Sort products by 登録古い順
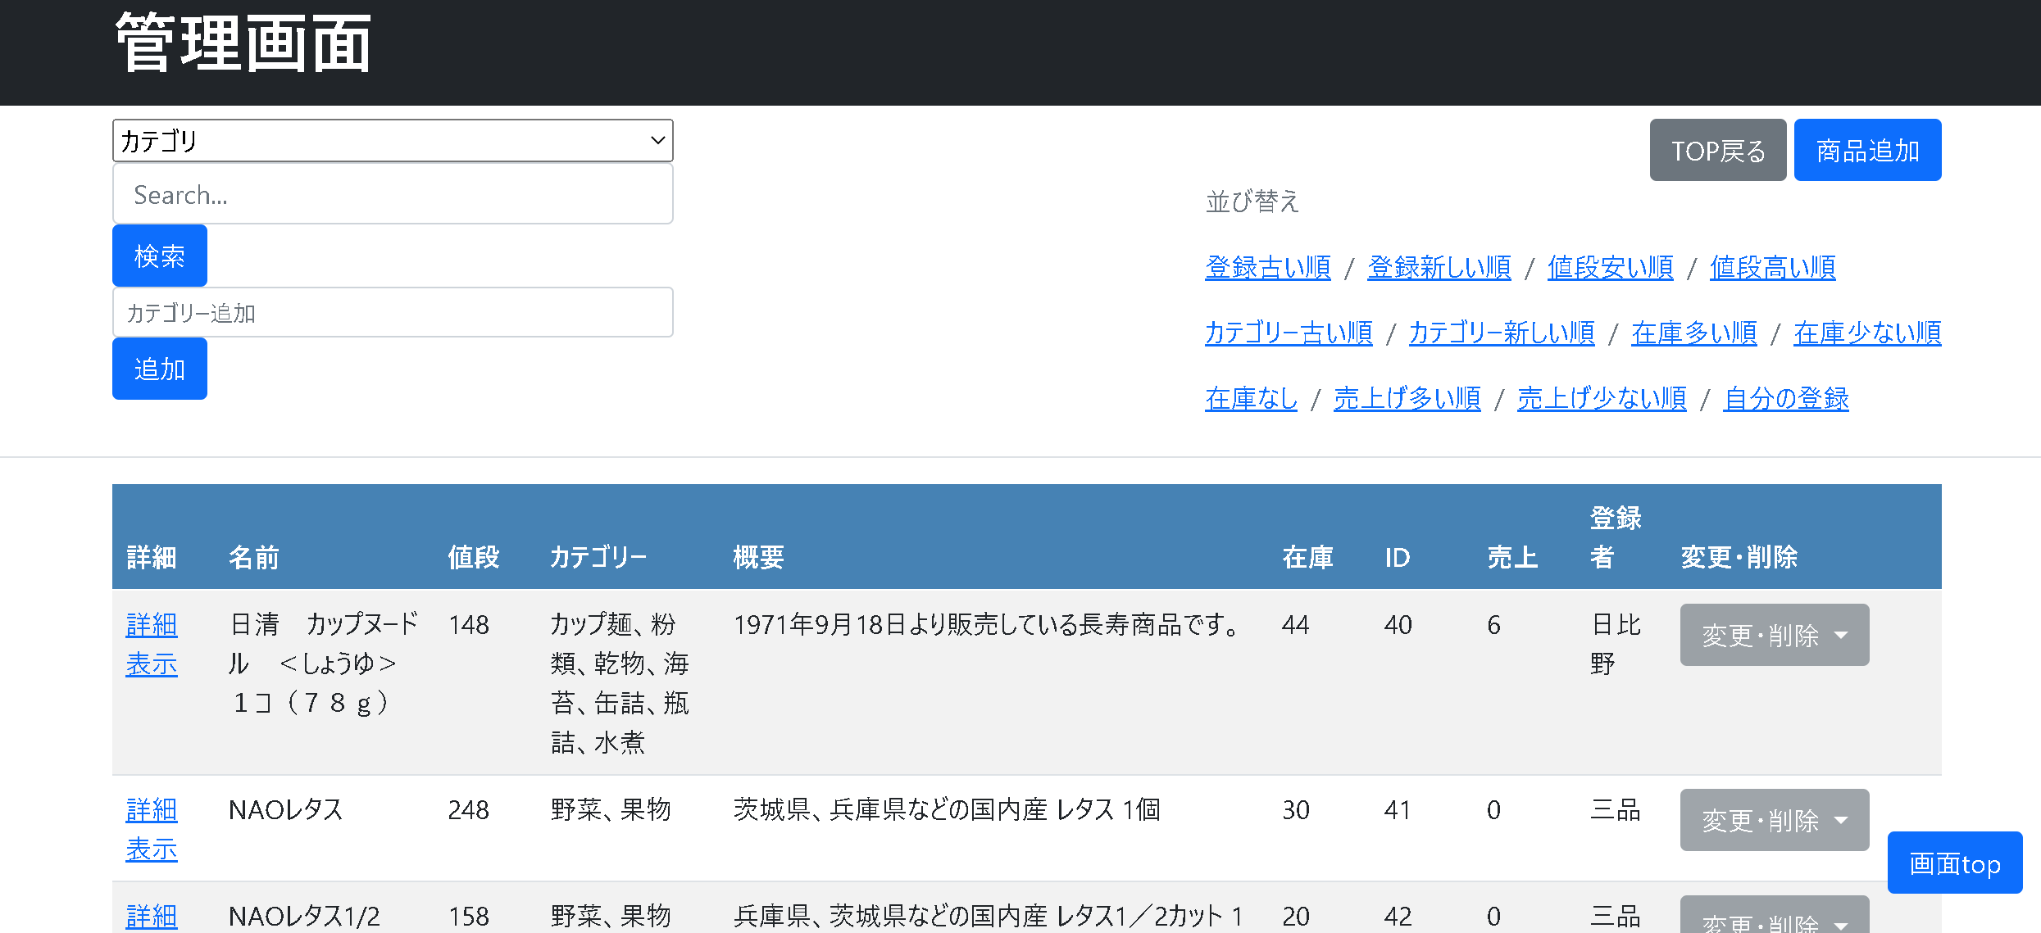This screenshot has height=933, width=2041. tap(1267, 267)
